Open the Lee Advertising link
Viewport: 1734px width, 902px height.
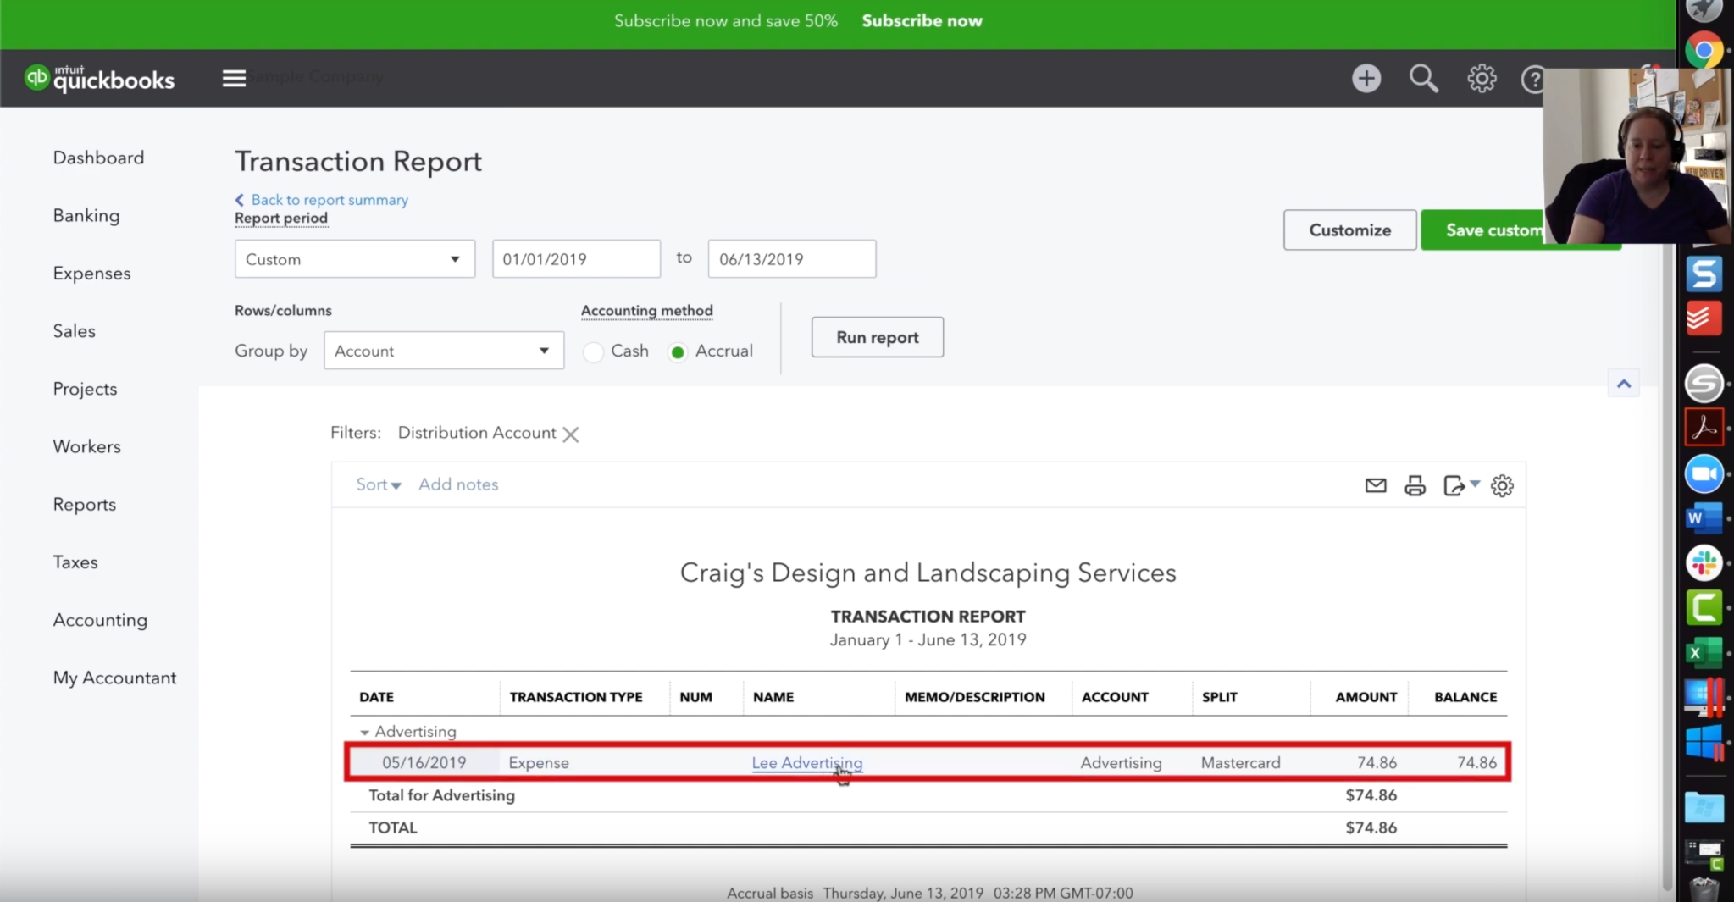point(806,762)
